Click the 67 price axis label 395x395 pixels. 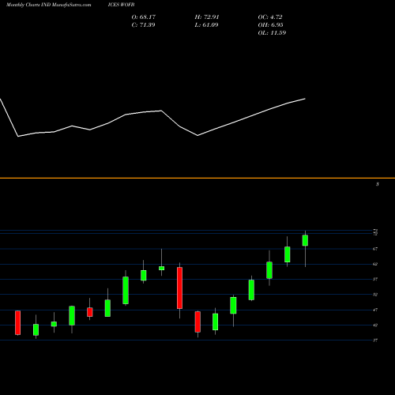375,249
